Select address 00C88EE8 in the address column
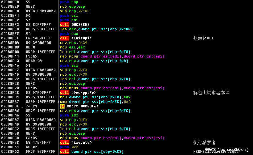The image size is (253, 155). pos(10,2)
